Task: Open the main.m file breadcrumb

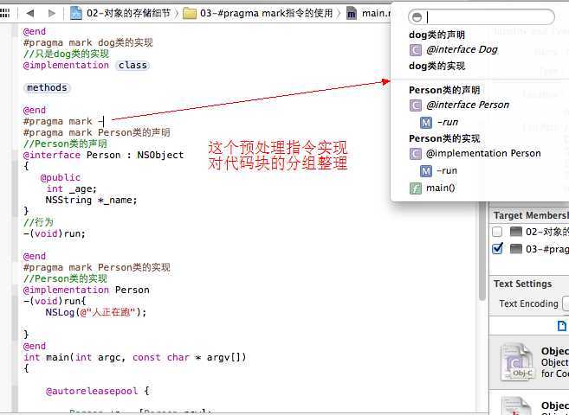Action: point(369,14)
